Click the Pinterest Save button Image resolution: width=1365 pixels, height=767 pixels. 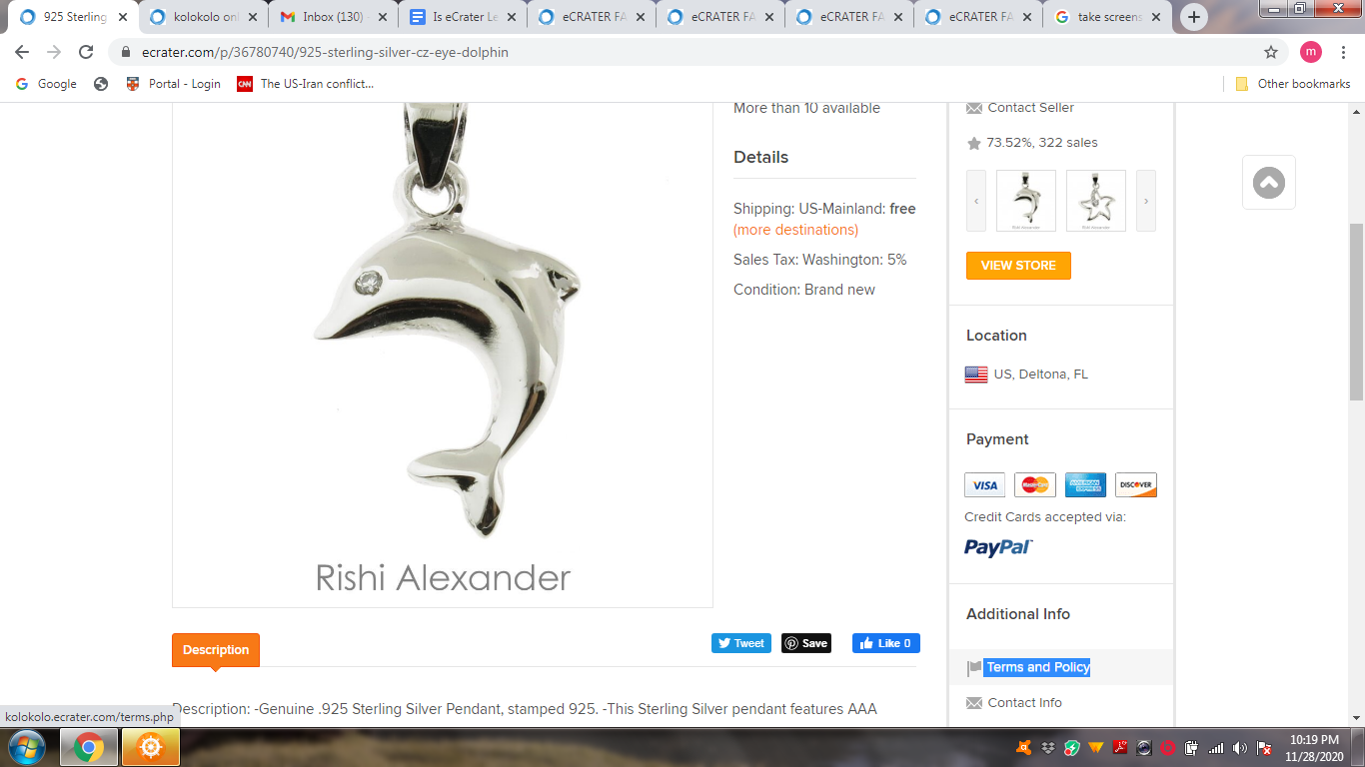[806, 643]
